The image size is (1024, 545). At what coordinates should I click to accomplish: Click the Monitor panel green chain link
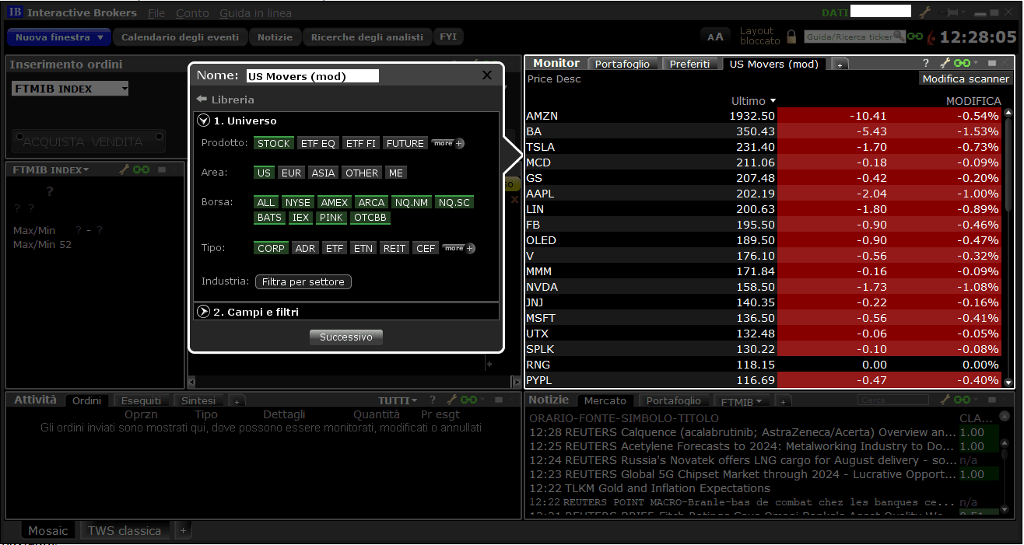(x=963, y=64)
